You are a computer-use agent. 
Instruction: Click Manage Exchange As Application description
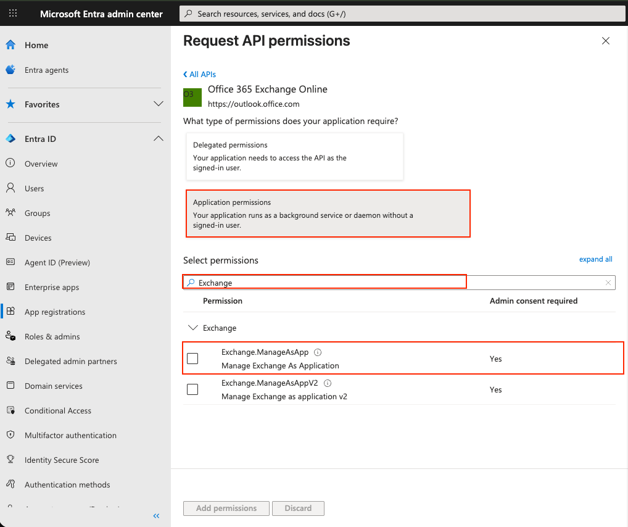click(x=280, y=365)
